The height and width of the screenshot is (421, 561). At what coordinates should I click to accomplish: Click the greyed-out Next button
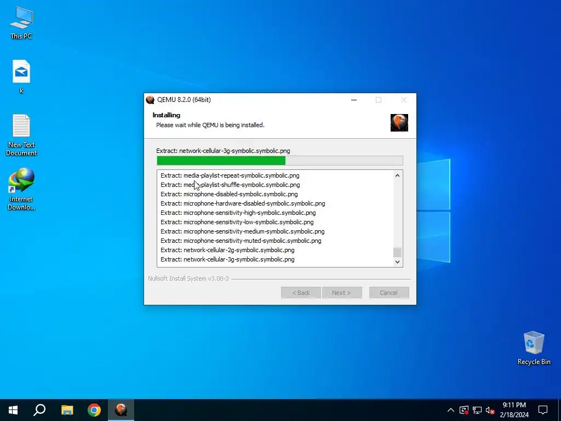(342, 293)
